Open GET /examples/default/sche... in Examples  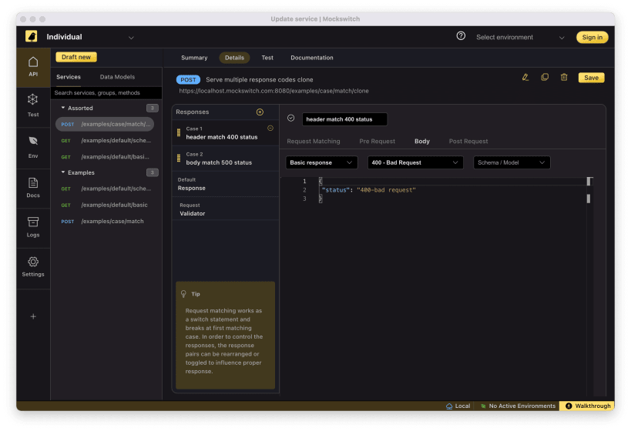[x=106, y=189]
